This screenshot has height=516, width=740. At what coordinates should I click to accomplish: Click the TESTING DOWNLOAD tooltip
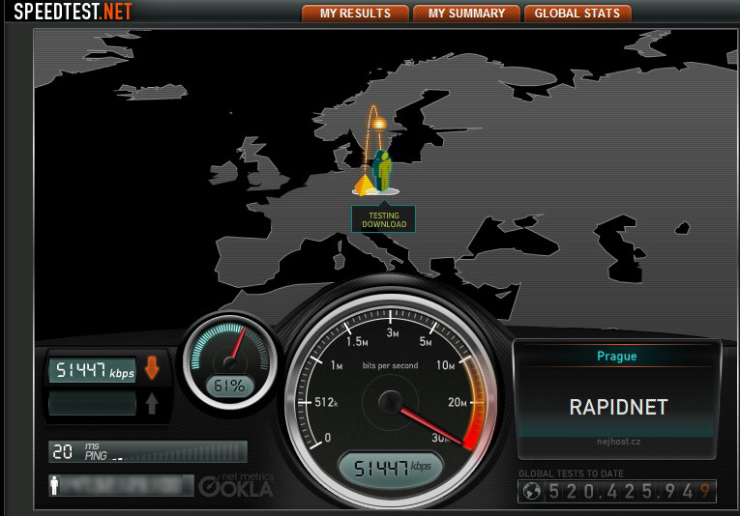click(384, 219)
